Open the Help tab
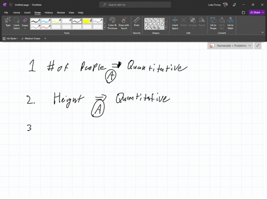 (x=81, y=13)
